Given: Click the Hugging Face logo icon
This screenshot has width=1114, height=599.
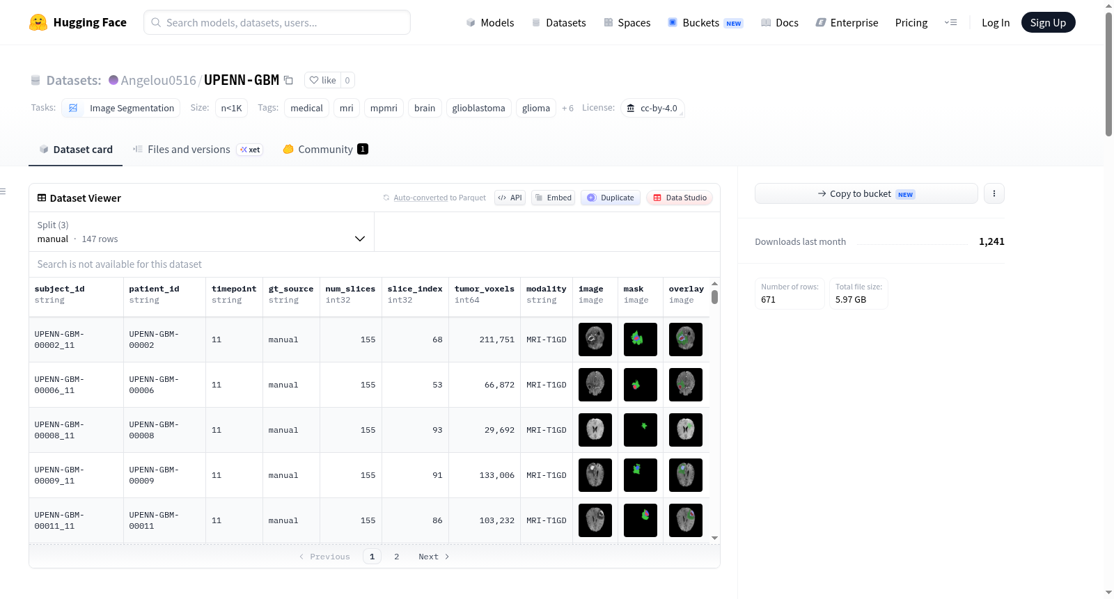Looking at the screenshot, I should [38, 22].
